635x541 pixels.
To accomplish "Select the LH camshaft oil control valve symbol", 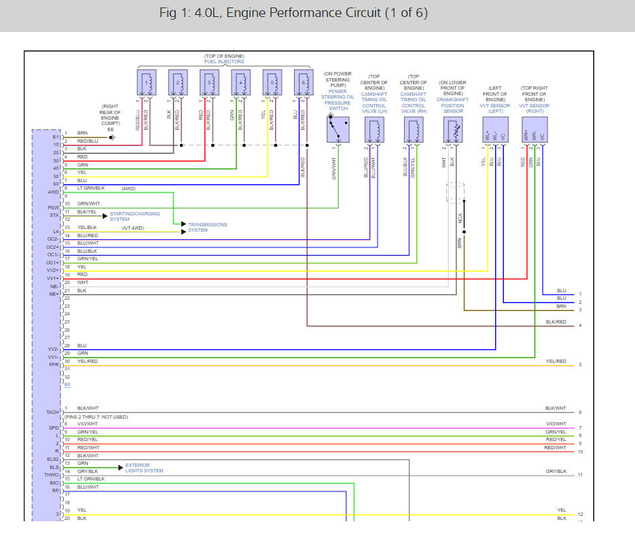I will pyautogui.click(x=375, y=130).
